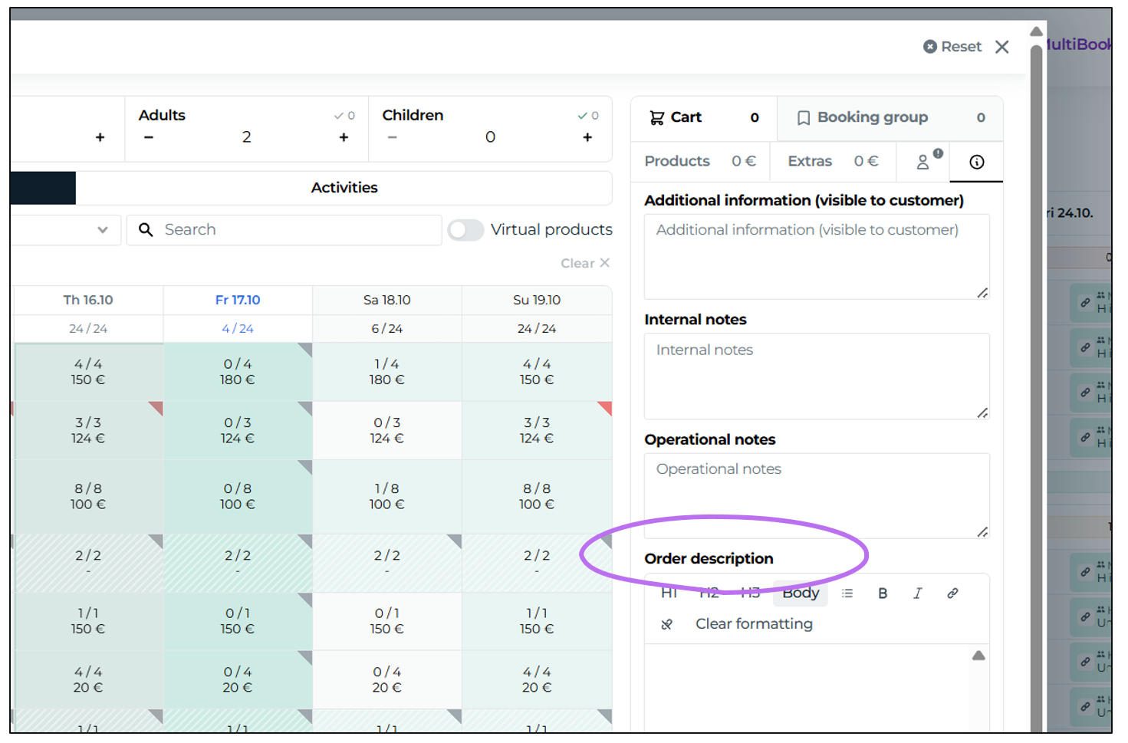The image size is (1128, 743).
Task: Open the info circle icon tab
Action: point(976,162)
